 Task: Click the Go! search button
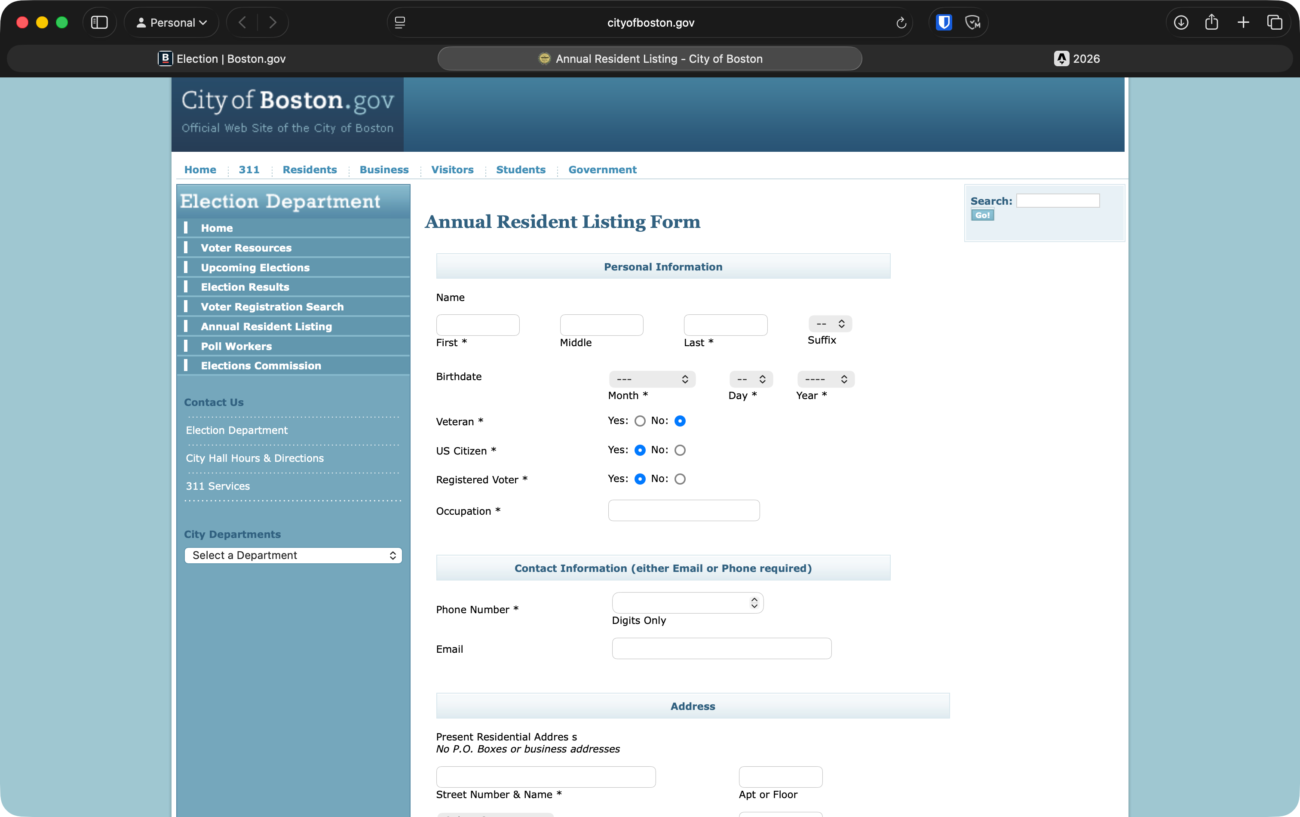tap(982, 215)
